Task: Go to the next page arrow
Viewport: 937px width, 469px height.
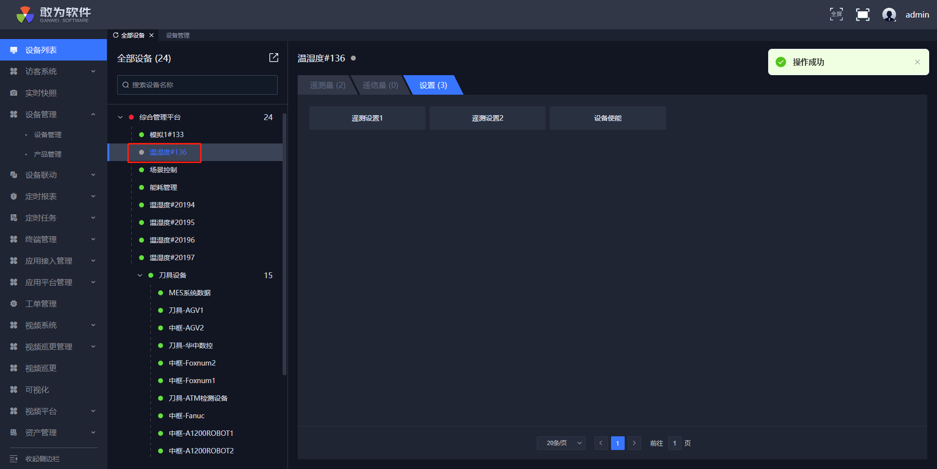Action: pyautogui.click(x=634, y=443)
